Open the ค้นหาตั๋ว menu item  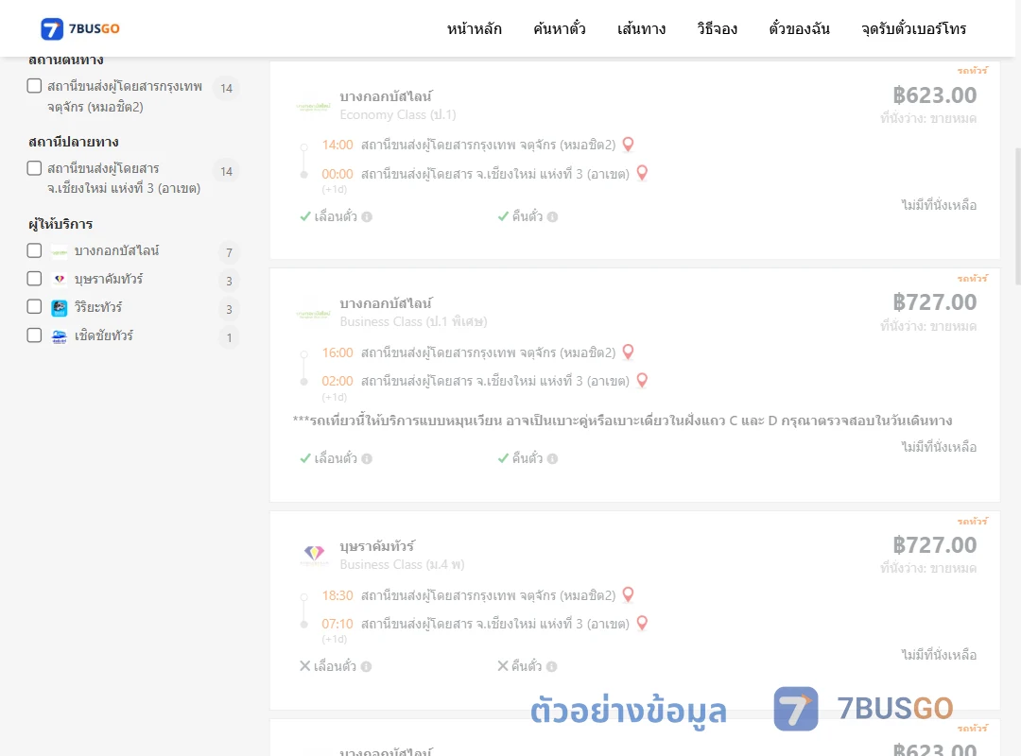tap(560, 28)
